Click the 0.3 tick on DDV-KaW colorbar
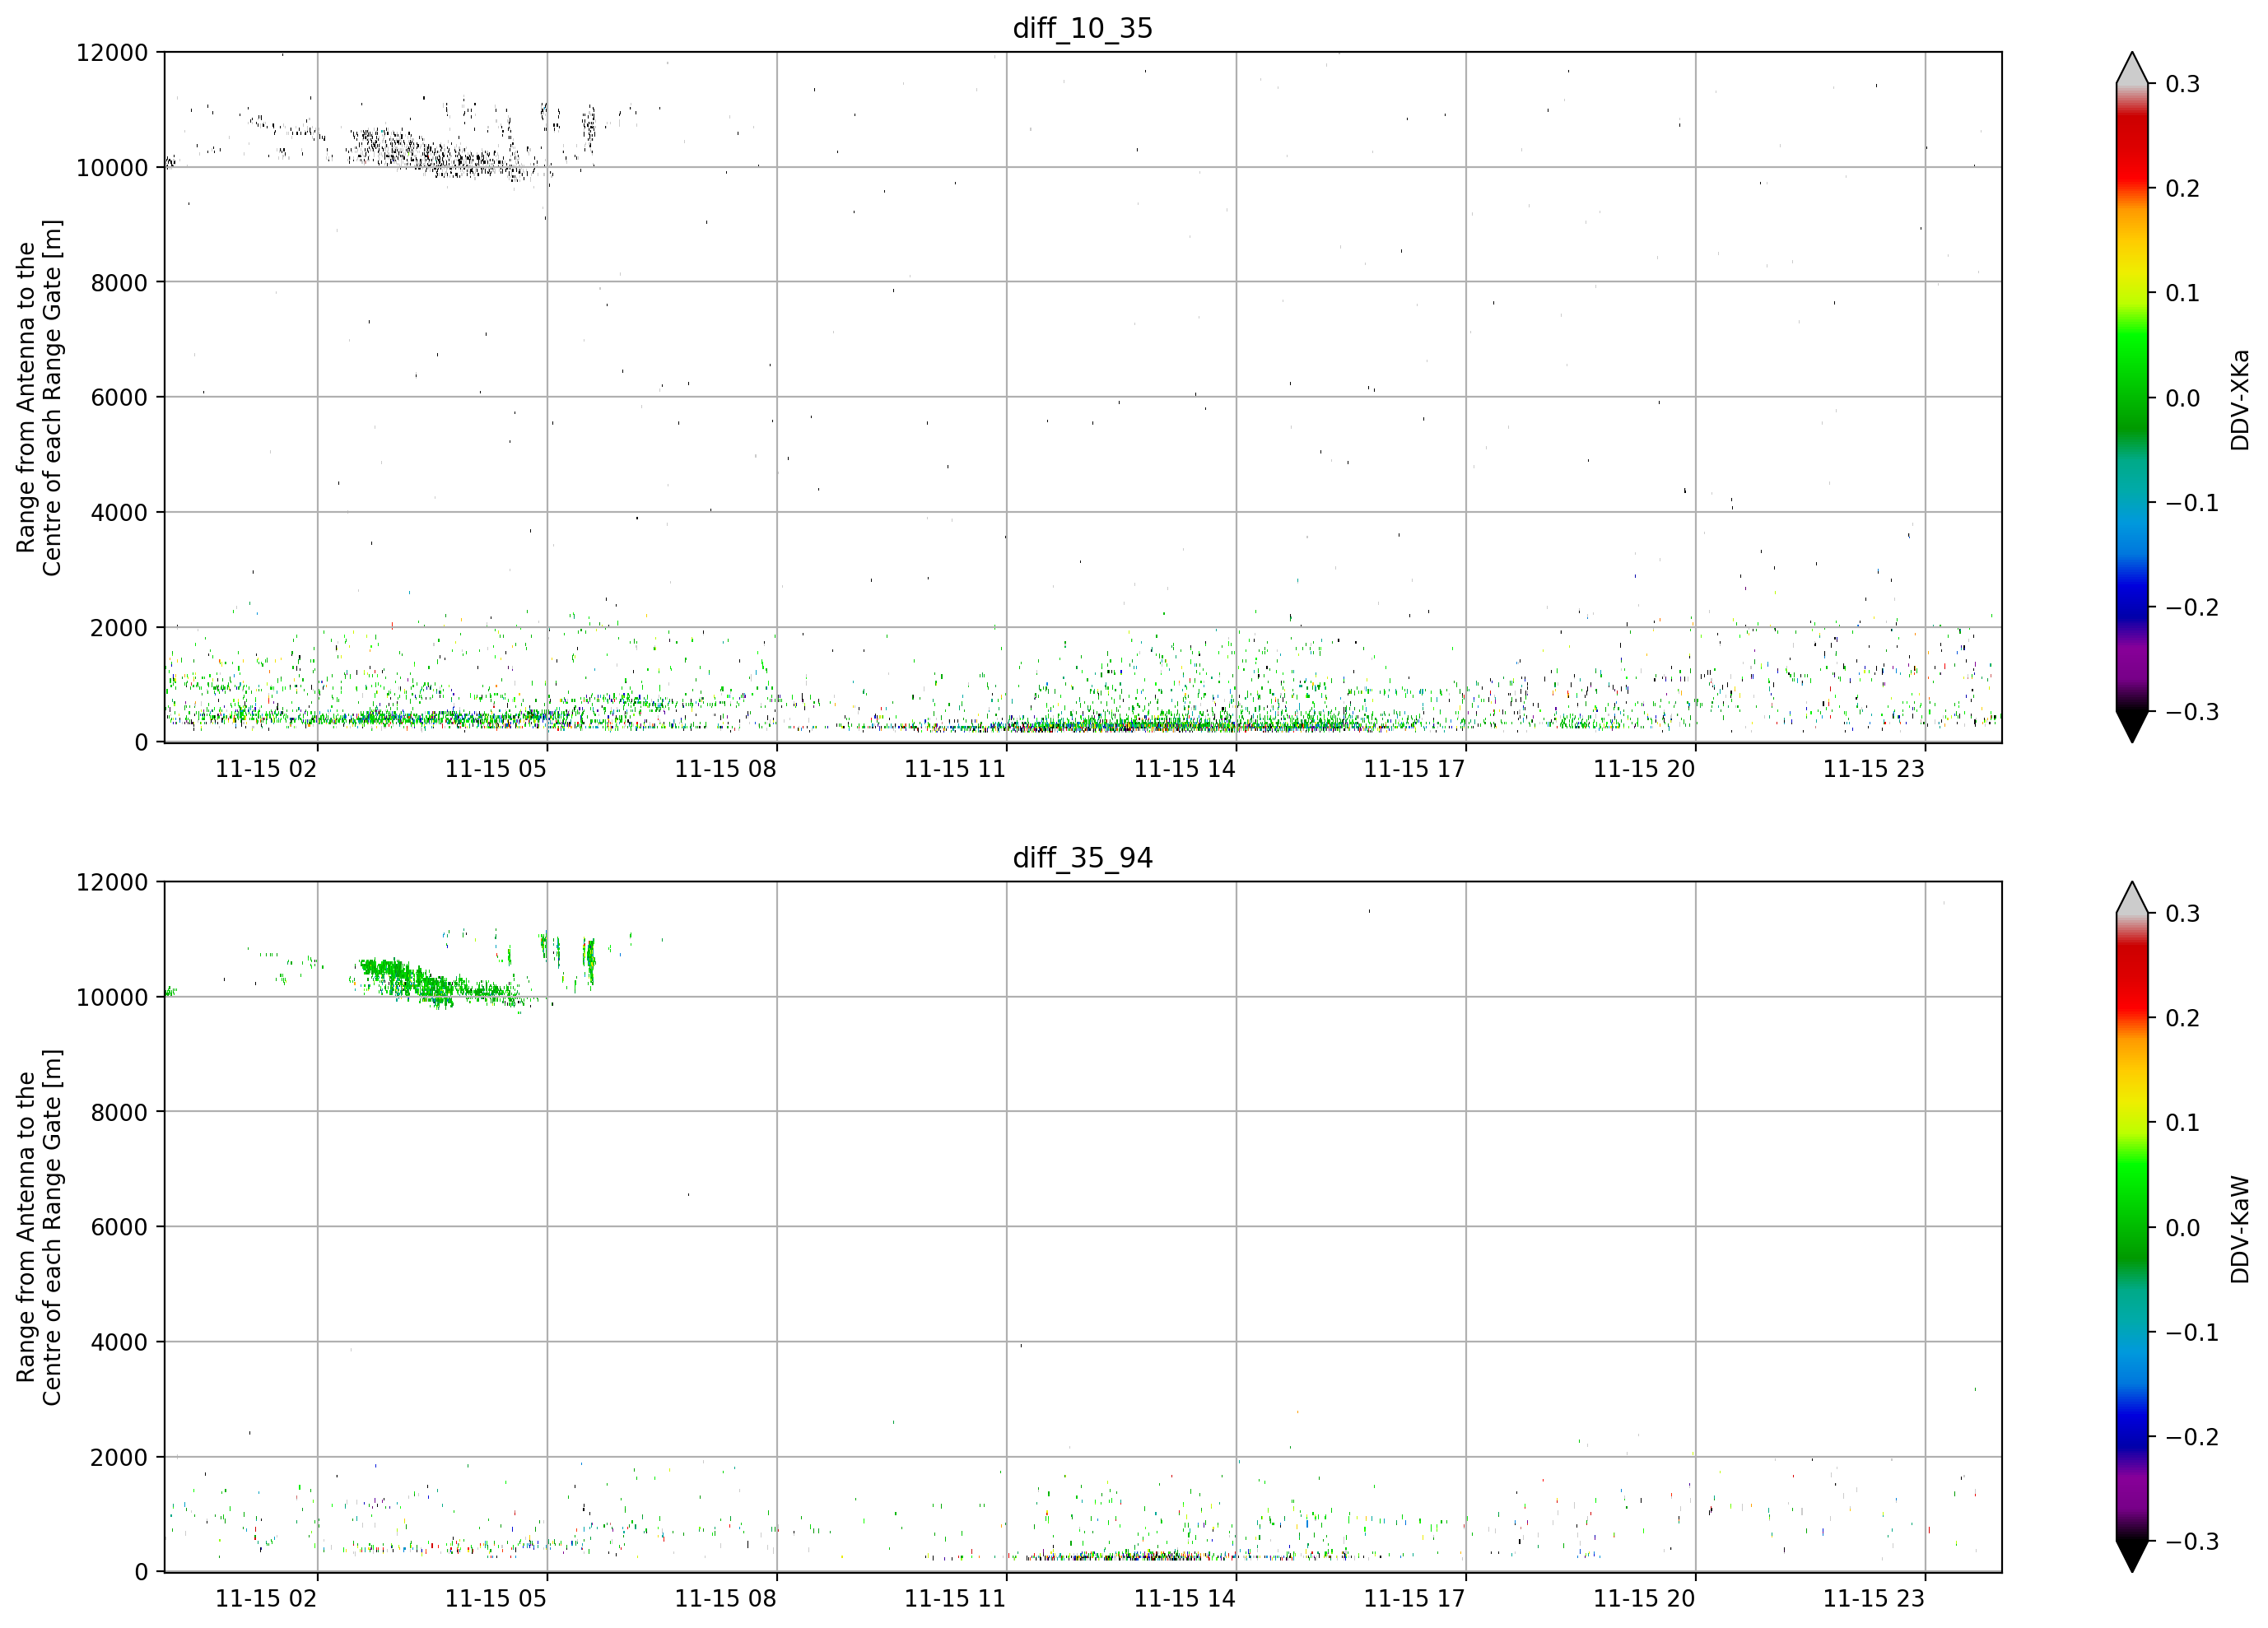Viewport: 2268px width, 1628px height. click(2183, 914)
